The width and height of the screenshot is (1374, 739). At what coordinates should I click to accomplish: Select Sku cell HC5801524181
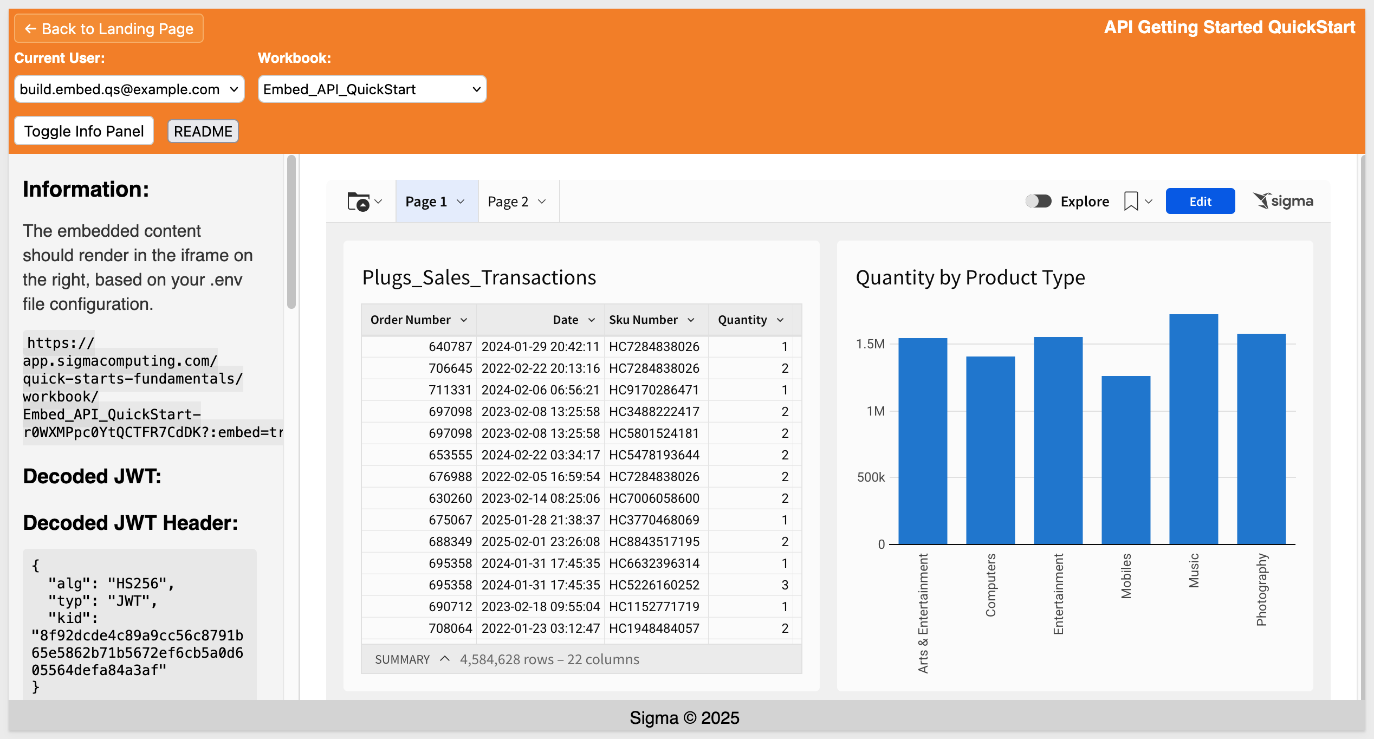(656, 433)
